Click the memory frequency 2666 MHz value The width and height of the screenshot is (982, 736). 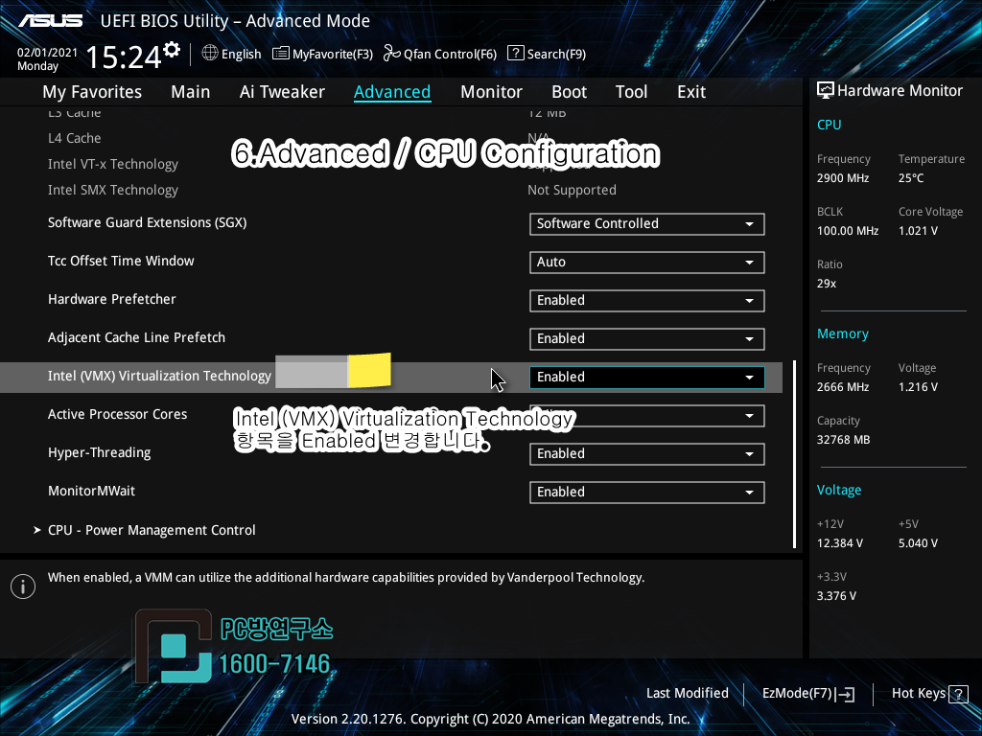842,387
